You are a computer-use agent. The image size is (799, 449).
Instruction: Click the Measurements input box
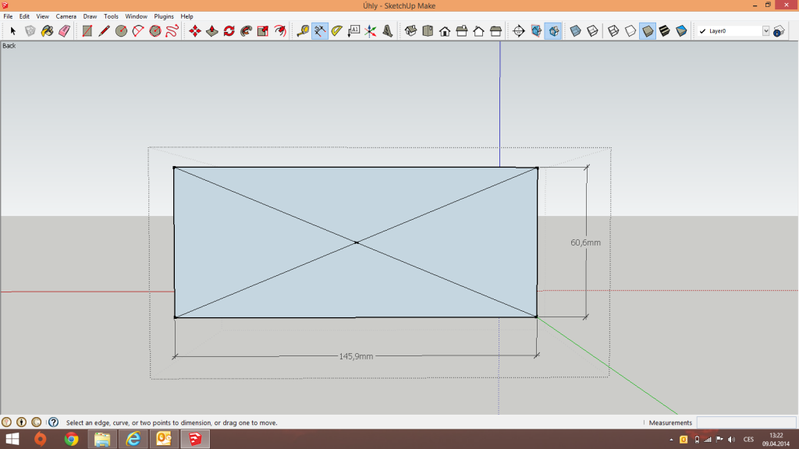(745, 422)
